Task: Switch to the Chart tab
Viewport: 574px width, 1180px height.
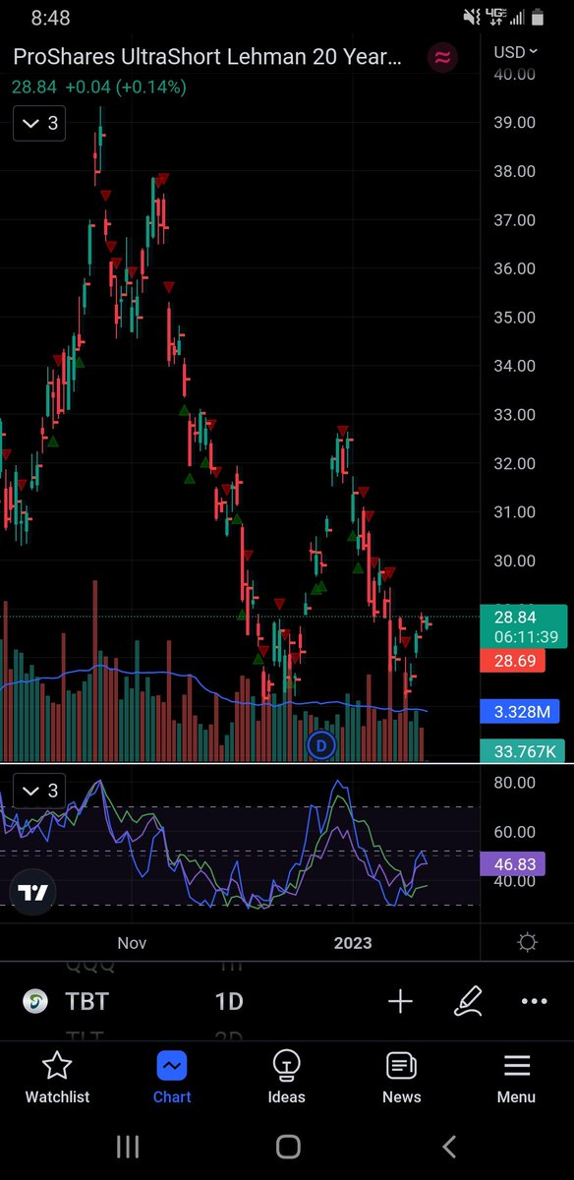Action: (172, 1078)
